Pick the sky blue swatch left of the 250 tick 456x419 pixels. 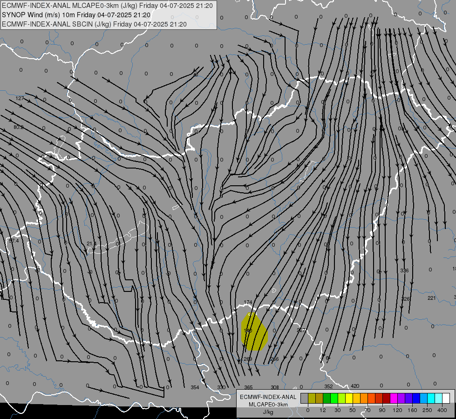coord(424,399)
